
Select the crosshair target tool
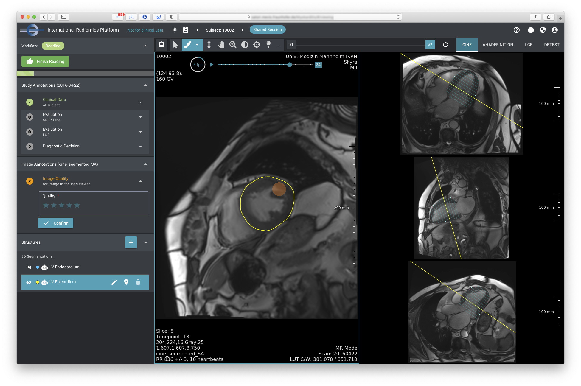pos(257,45)
